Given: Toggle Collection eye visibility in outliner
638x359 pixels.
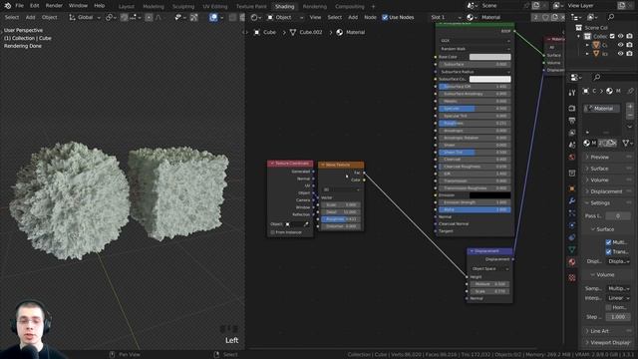Looking at the screenshot, I should coord(620,36).
